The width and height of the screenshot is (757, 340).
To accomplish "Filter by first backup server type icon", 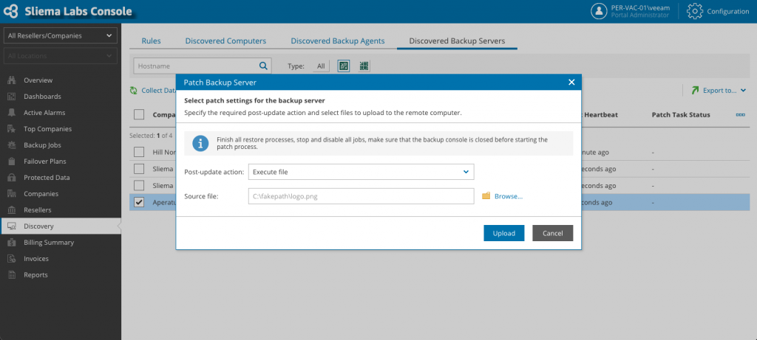I will 344,66.
